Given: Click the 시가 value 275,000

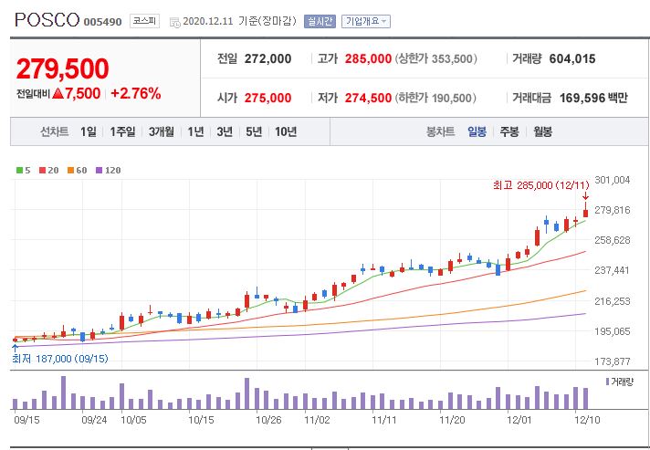Looking at the screenshot, I should click(267, 99).
